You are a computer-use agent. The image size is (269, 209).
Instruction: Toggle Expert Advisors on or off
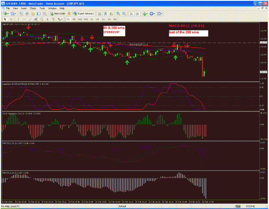pyautogui.click(x=83, y=13)
